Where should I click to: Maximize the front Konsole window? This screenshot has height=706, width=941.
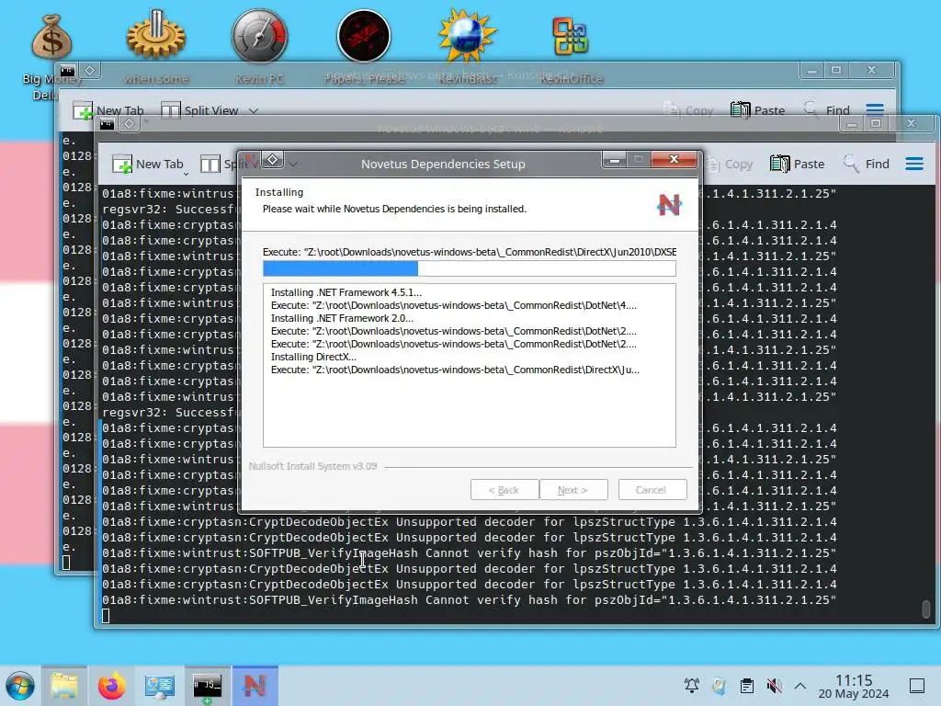pyautogui.click(x=876, y=124)
